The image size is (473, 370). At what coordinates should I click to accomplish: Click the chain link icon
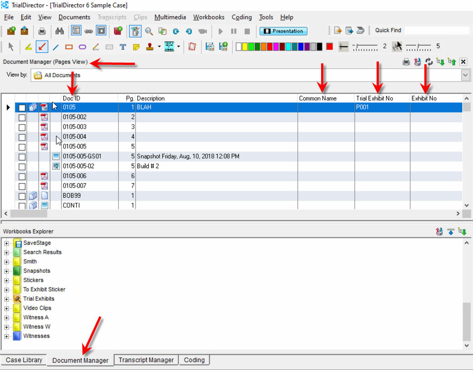(88, 31)
